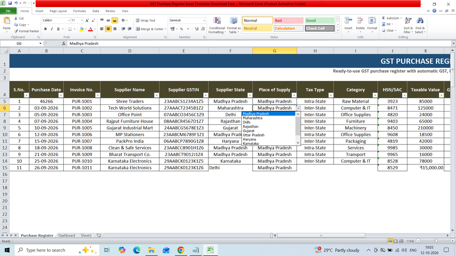Click the Page Layout view icon
This screenshot has width=456, height=256.
pos(396,241)
